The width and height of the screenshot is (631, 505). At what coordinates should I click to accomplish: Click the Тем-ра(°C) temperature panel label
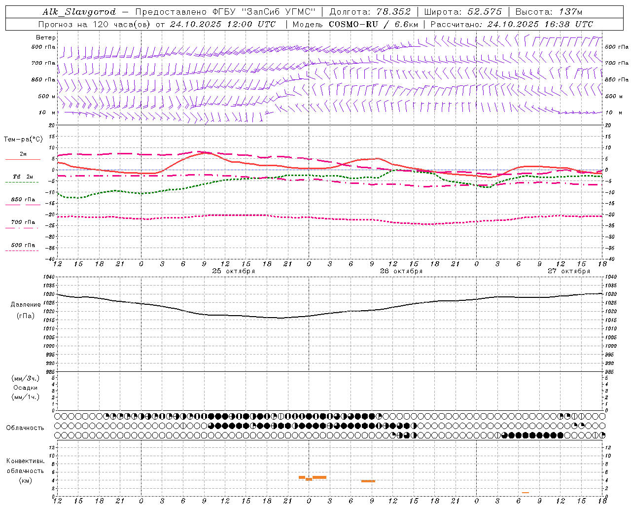tap(23, 140)
